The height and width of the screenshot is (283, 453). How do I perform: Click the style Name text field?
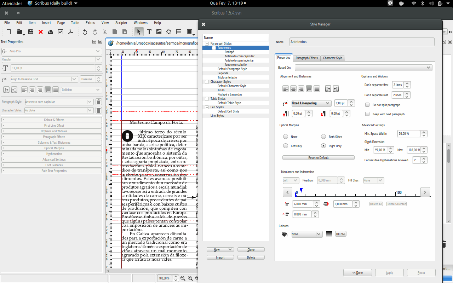pos(362,42)
